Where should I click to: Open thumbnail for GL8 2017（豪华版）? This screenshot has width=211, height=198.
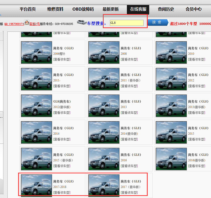click(104, 185)
